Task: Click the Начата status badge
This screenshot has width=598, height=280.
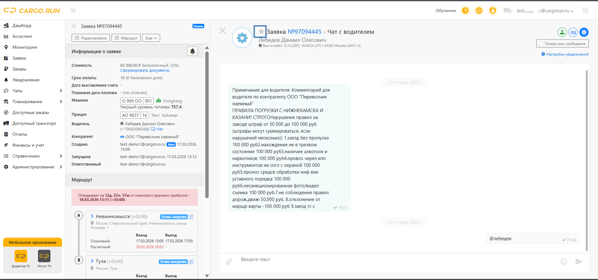Action: pyautogui.click(x=198, y=26)
